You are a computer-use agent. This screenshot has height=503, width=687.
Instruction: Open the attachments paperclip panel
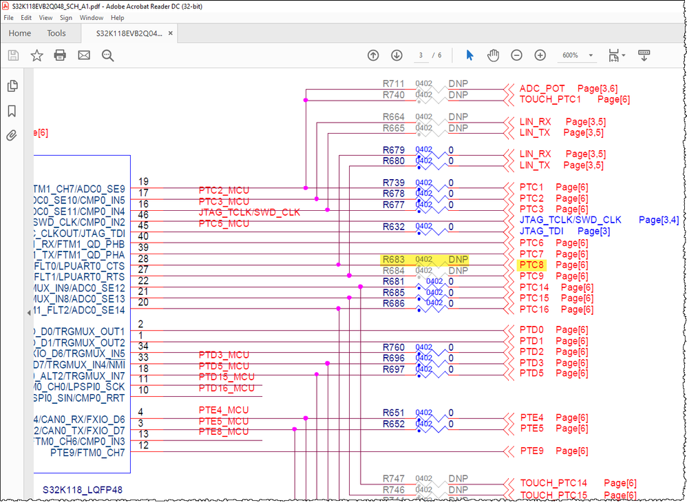click(12, 136)
